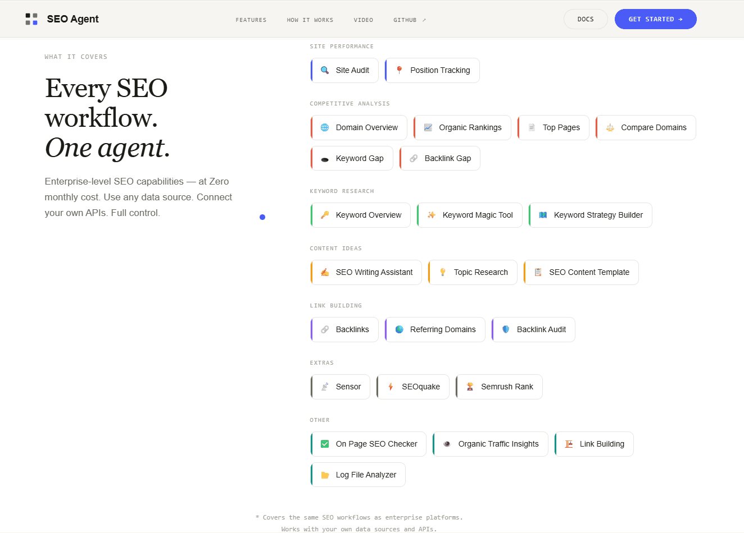Click the clipboard icon on SEO Content Template
This screenshot has width=744, height=533.
538,272
